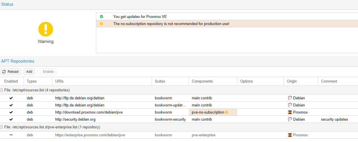Click the Add repository button
Viewport: 358px width, 142px height.
coord(29,72)
